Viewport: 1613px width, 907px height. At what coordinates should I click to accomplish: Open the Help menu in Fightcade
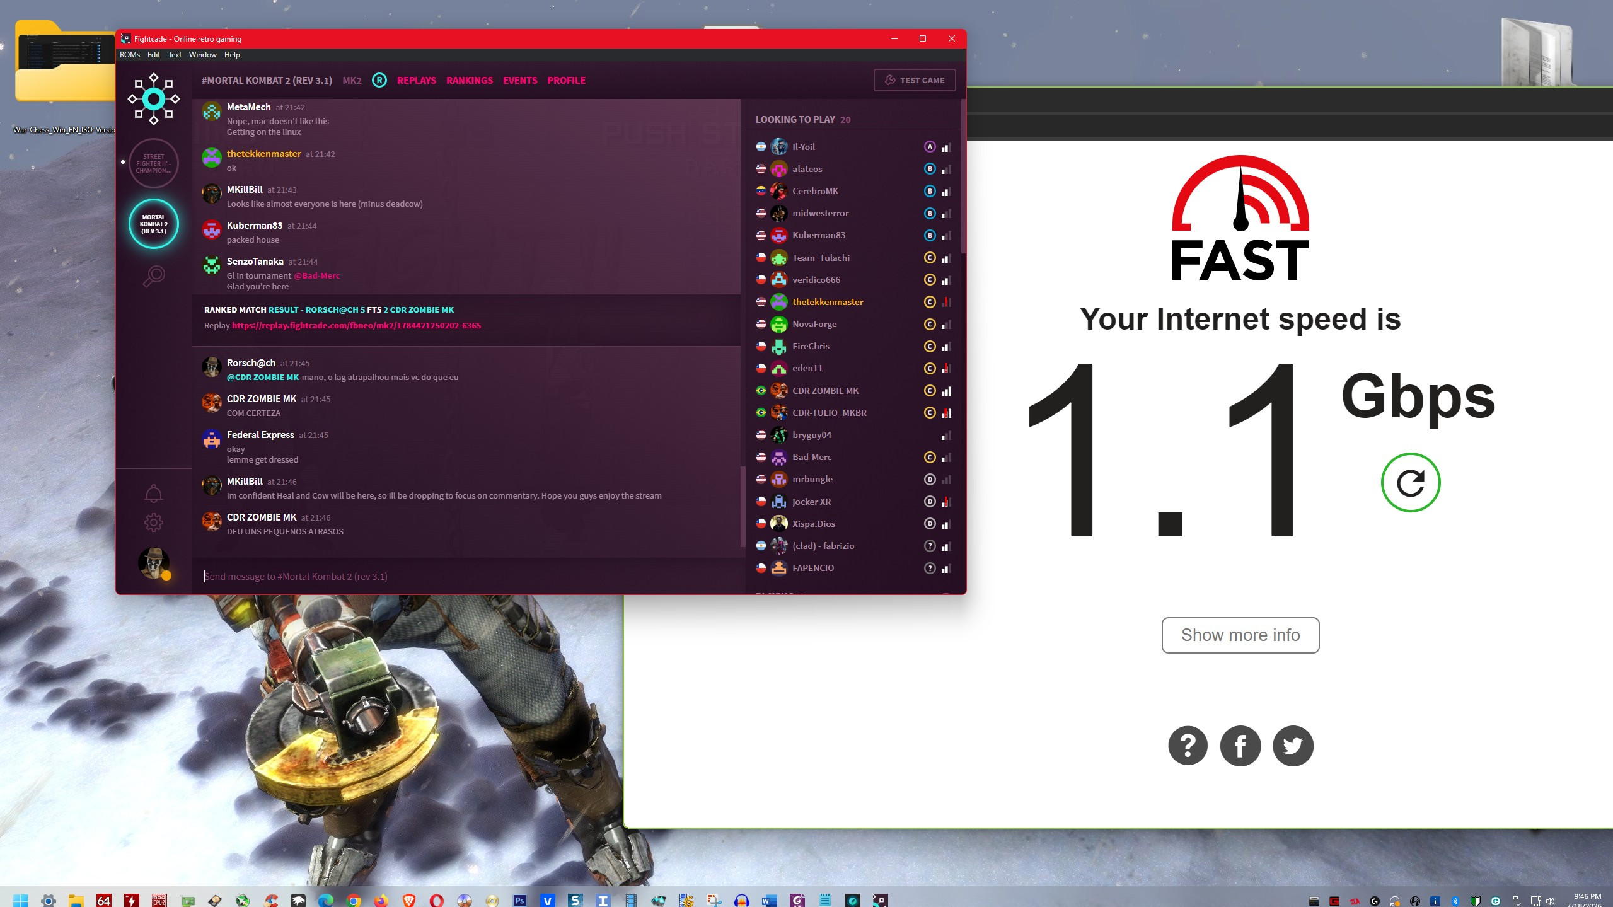232,55
